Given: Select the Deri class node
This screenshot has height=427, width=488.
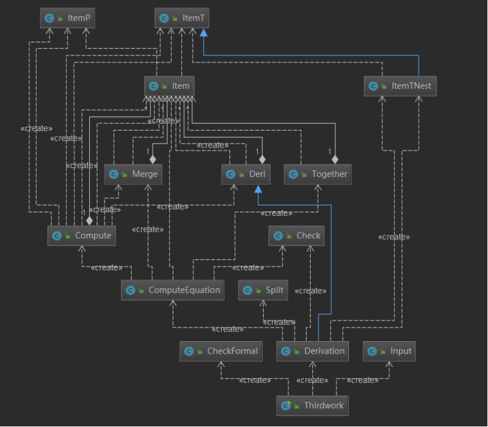Looking at the screenshot, I should (246, 174).
